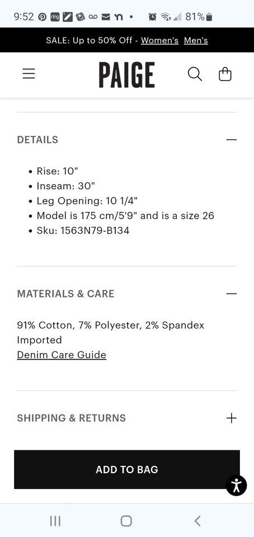Tap the SHIPPING & RETURNS heading
The height and width of the screenshot is (537, 254).
pyautogui.click(x=72, y=418)
